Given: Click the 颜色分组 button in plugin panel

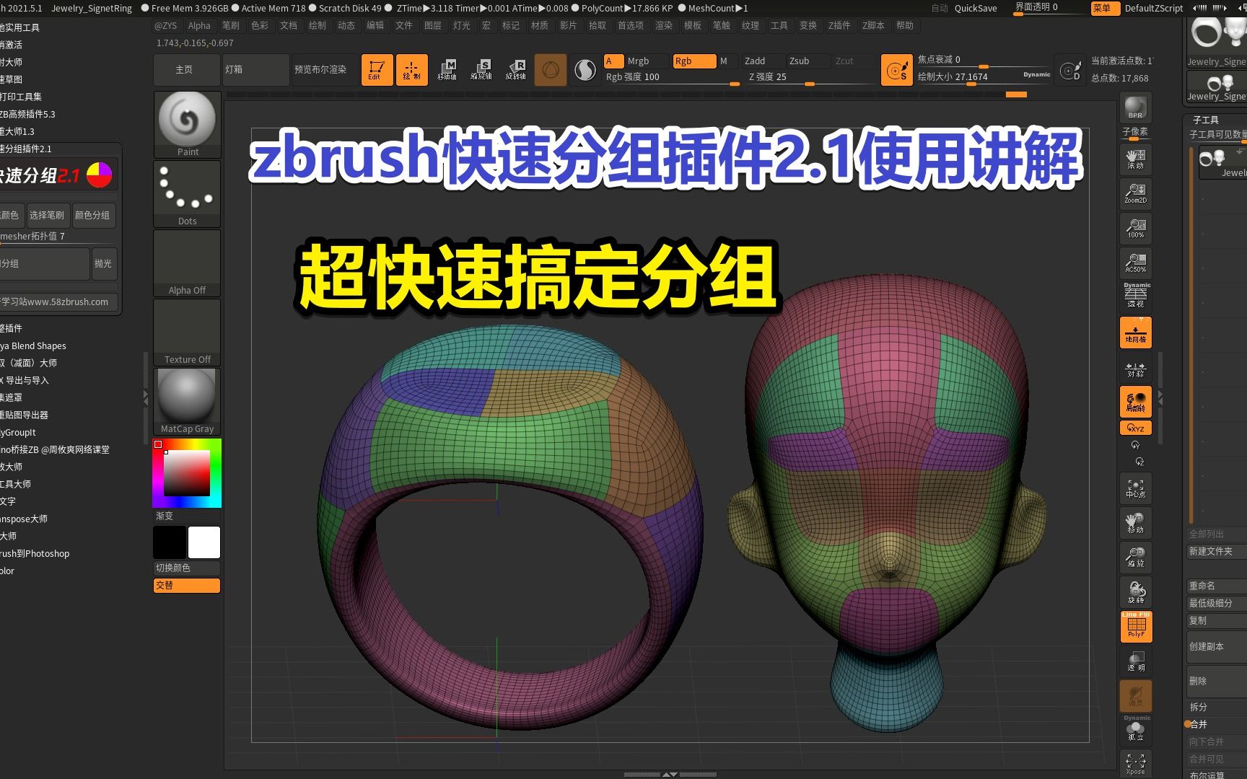Looking at the screenshot, I should coord(94,215).
